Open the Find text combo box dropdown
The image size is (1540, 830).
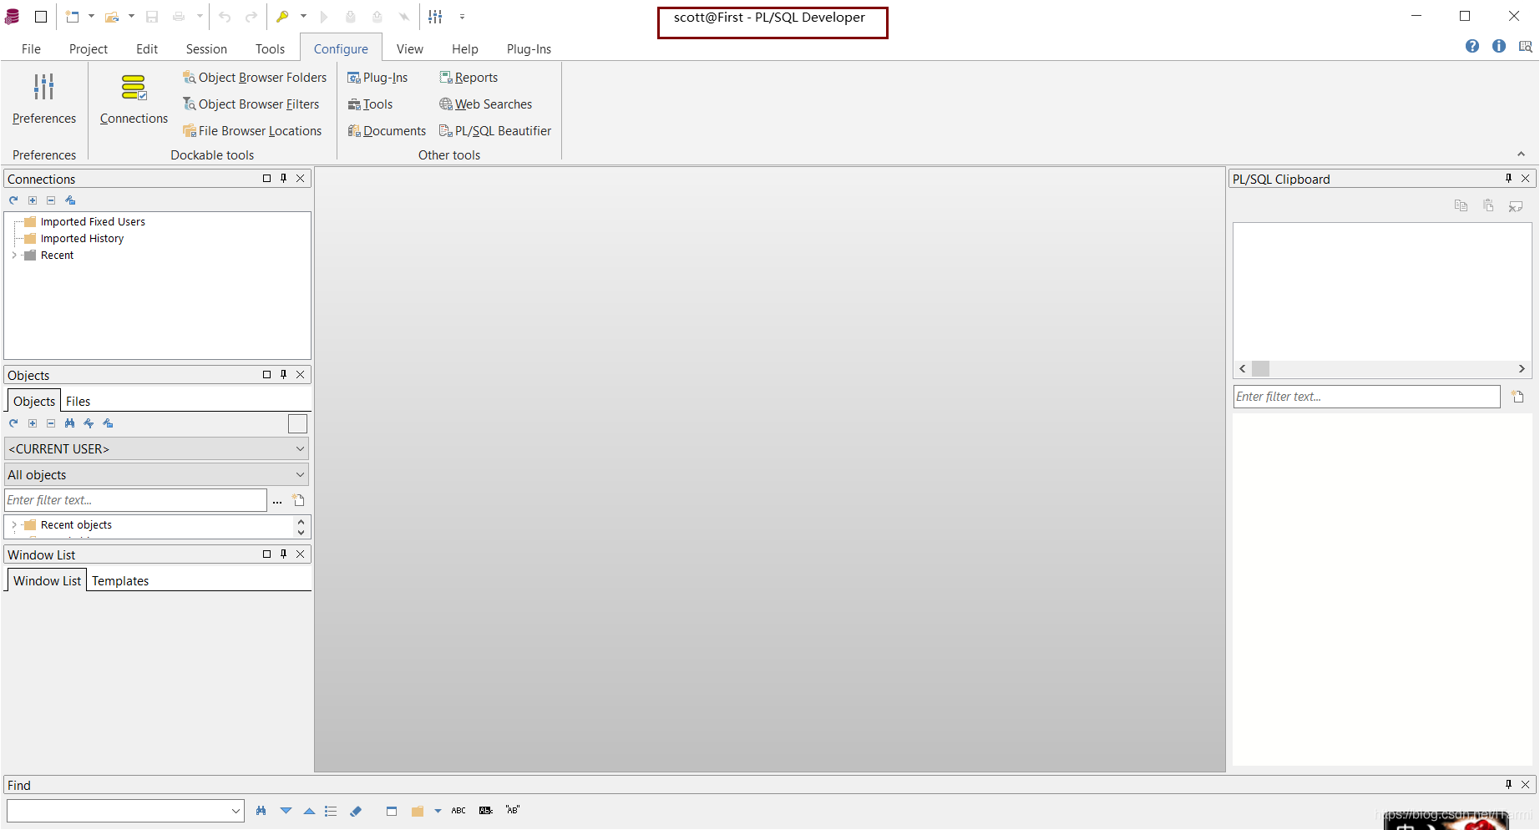coord(236,811)
